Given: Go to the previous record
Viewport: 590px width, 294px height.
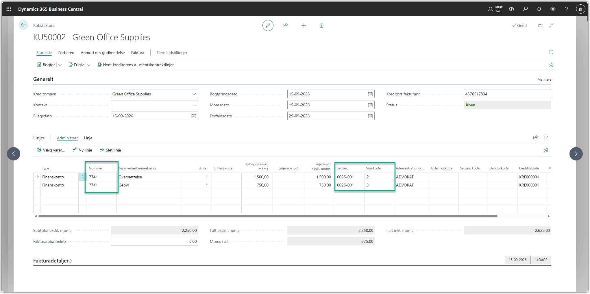Looking at the screenshot, I should click(x=14, y=154).
